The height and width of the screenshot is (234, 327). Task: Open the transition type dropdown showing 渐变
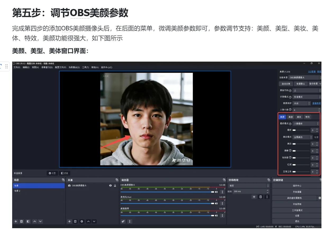point(249,186)
